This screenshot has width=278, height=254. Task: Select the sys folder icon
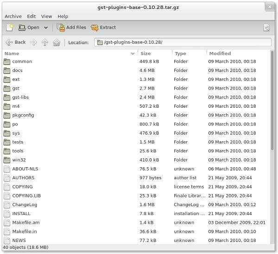click(7, 133)
